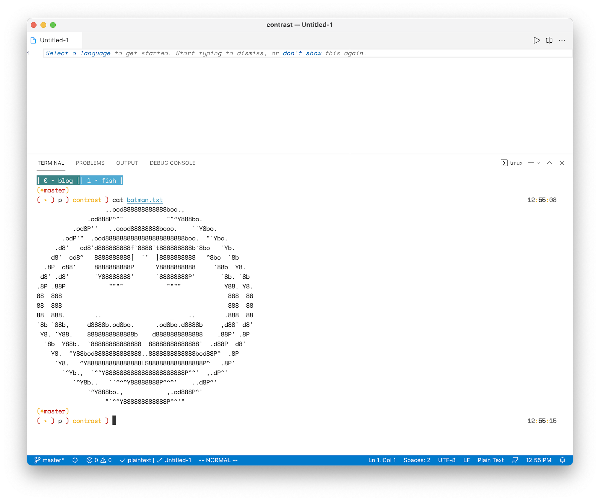Click the 12:55:15 timestamp in the terminal

coord(542,421)
